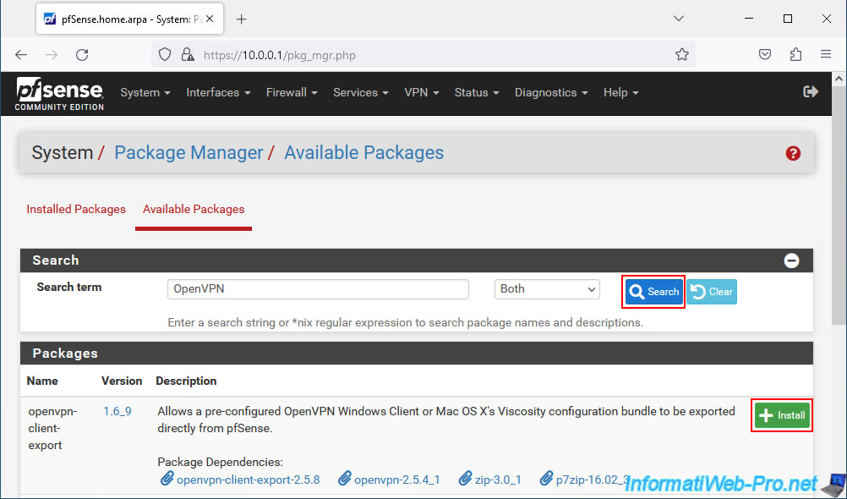Viewport: 847px width, 499px height.
Task: Open the VPN menu
Action: (x=421, y=93)
